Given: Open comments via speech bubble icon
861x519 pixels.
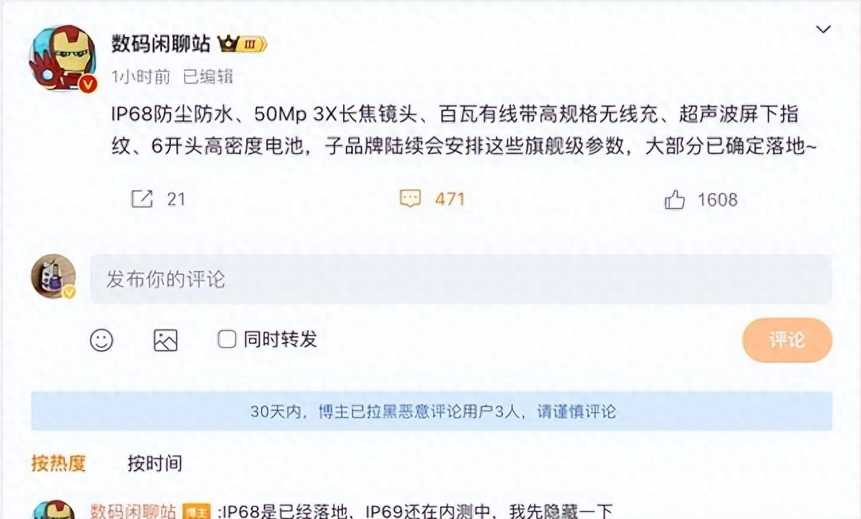Looking at the screenshot, I should tap(410, 199).
